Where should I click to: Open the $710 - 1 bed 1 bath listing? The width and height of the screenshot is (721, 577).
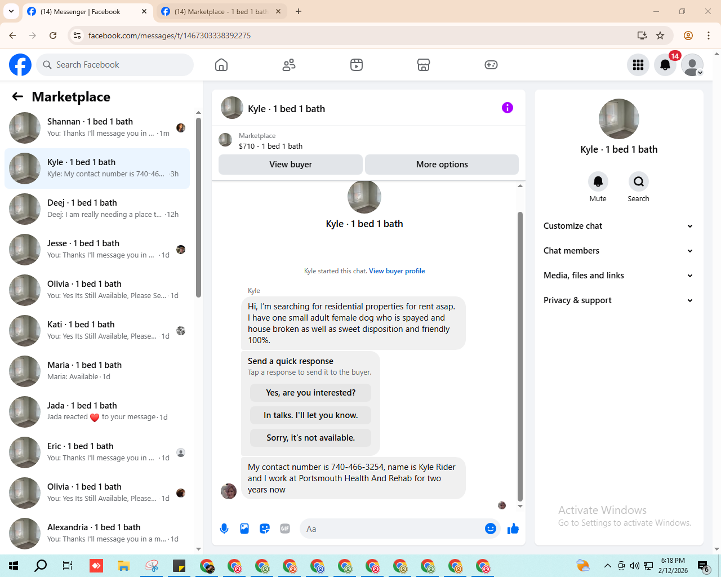tap(270, 146)
